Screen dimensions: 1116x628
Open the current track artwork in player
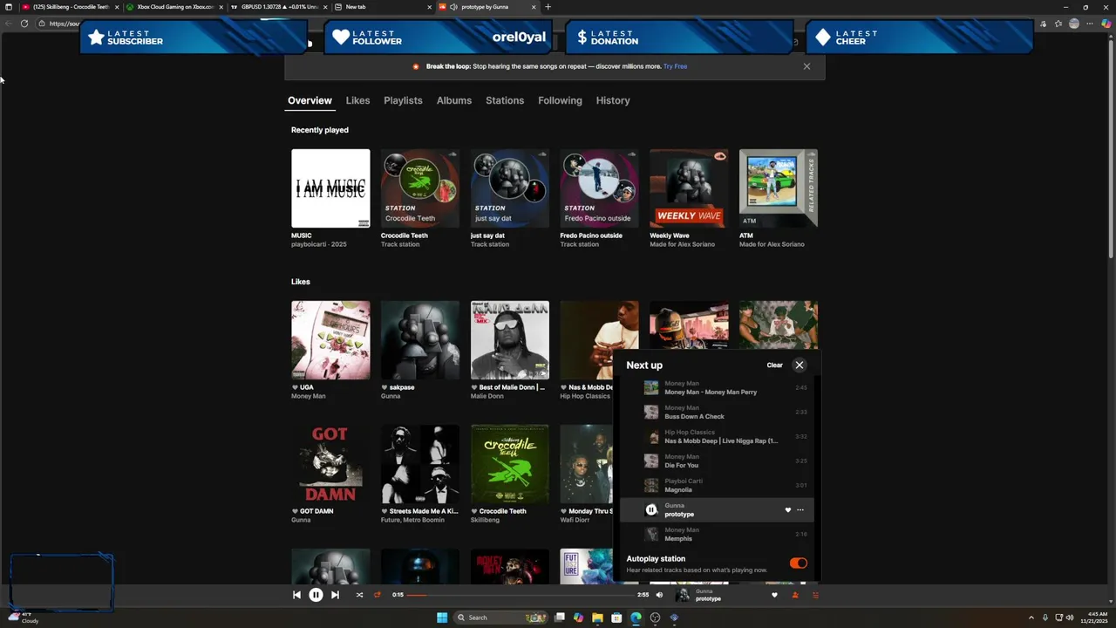[683, 595]
